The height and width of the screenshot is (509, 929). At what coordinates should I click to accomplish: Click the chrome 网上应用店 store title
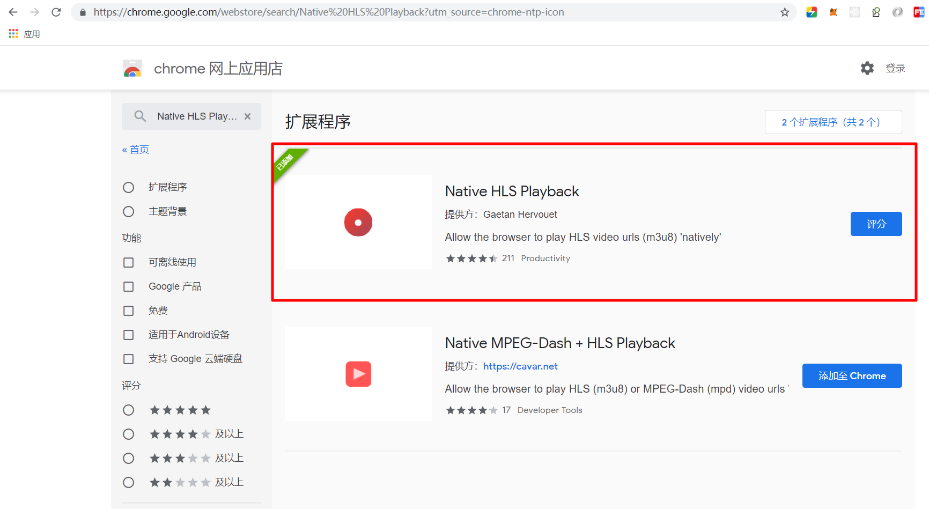tap(218, 69)
